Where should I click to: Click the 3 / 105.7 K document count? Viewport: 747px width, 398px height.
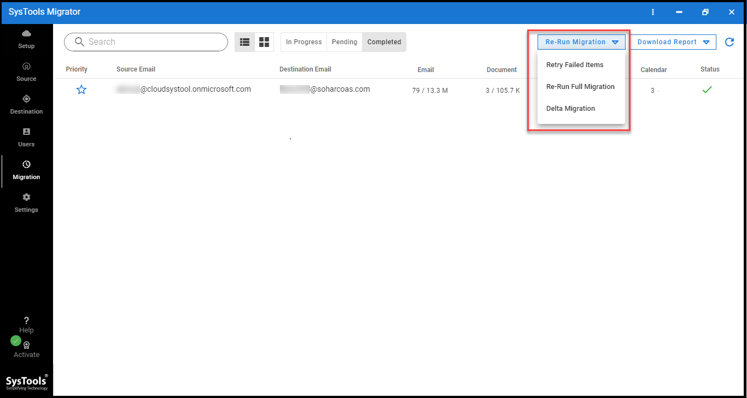(503, 91)
